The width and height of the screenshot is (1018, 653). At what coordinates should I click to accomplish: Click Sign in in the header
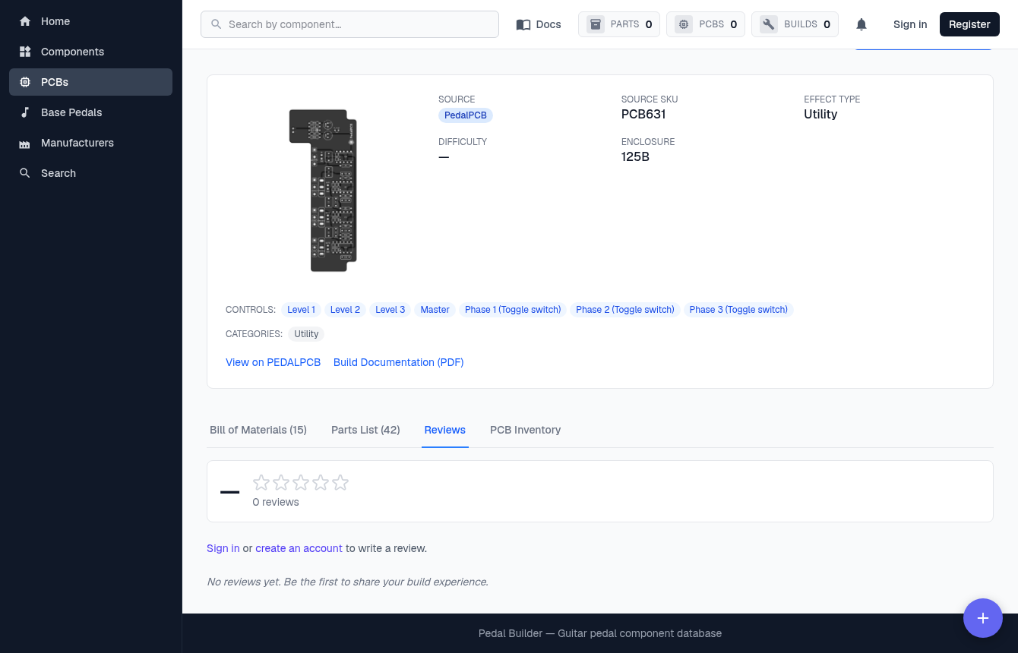[910, 24]
